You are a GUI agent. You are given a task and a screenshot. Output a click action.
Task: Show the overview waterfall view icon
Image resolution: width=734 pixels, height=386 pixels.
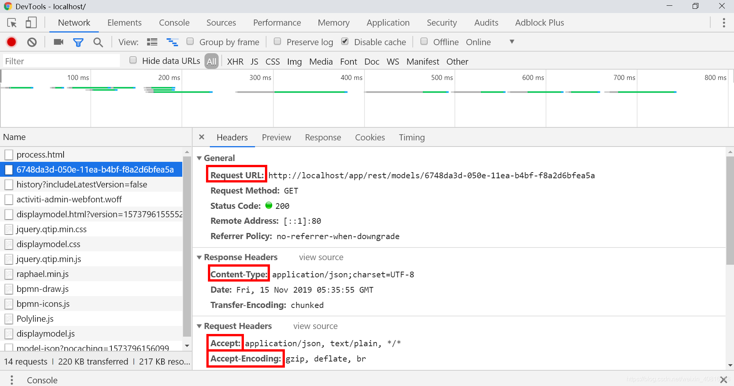tap(172, 42)
